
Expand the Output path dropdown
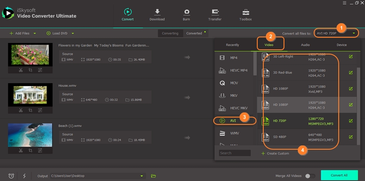142,176
